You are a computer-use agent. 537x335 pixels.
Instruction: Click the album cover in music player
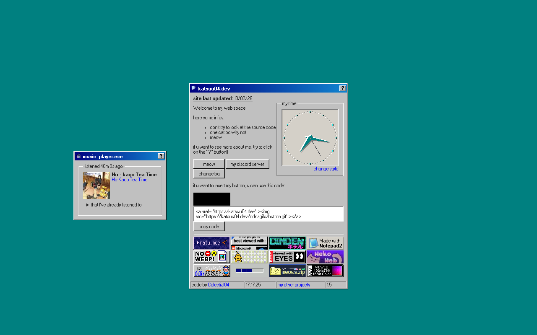coord(96,186)
